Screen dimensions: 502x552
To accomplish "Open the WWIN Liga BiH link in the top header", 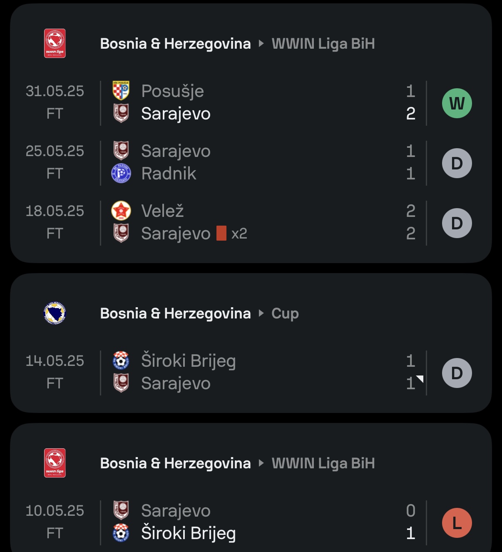I will (323, 44).
